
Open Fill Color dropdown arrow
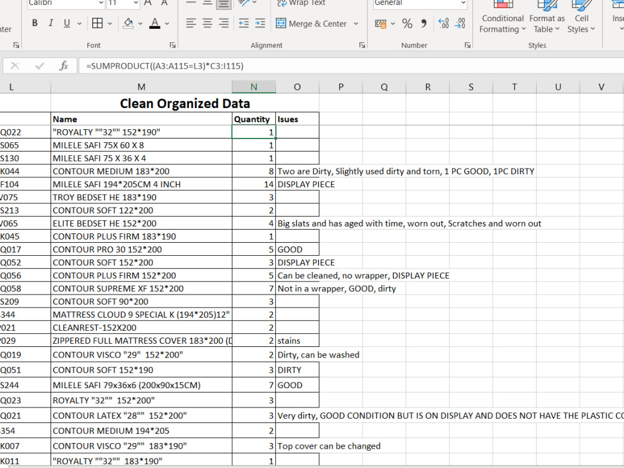pos(140,24)
